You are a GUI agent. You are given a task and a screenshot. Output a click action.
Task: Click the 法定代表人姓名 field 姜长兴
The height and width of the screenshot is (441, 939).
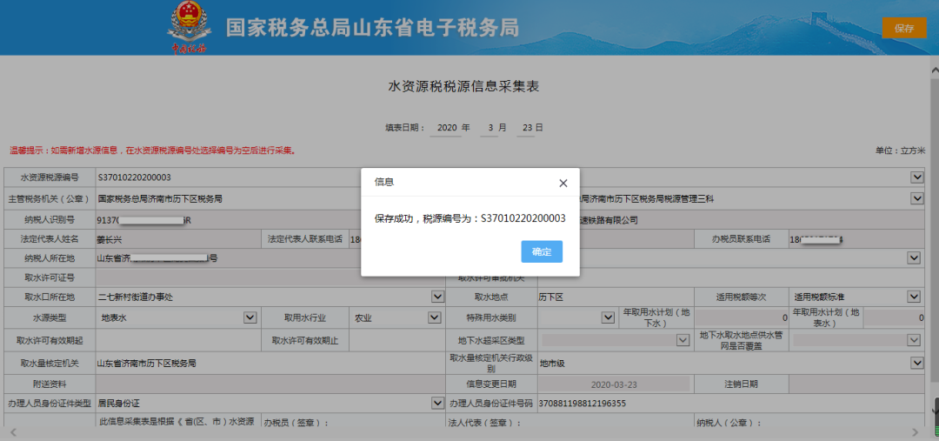pyautogui.click(x=178, y=239)
